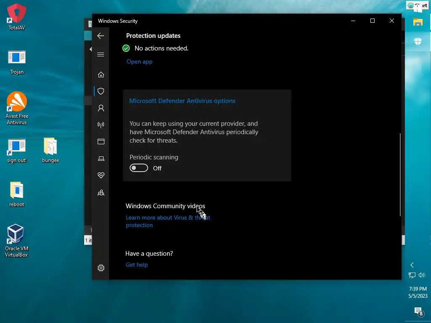
Task: Click the Windows Community videos heading
Action: coord(165,206)
